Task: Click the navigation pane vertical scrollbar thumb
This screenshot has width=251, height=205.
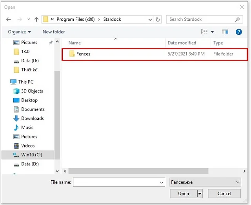Action: (x=57, y=115)
